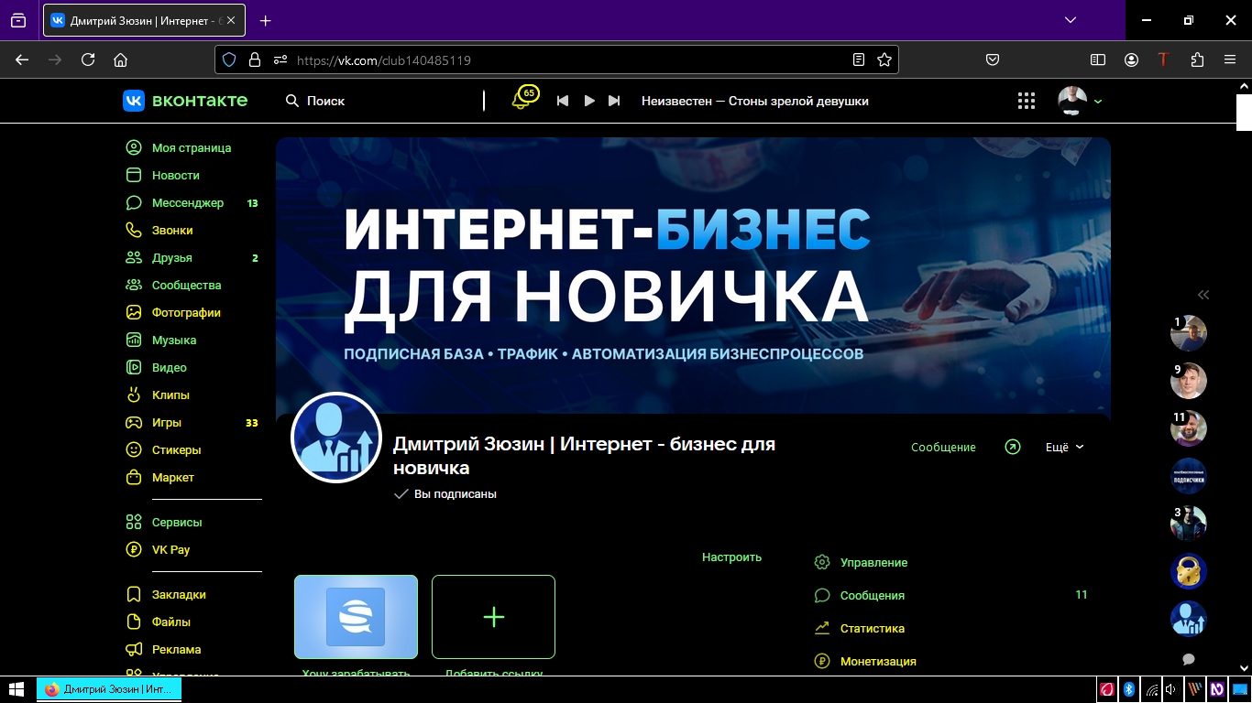Expand the Ещё dropdown
The width and height of the screenshot is (1252, 703).
[x=1065, y=447]
